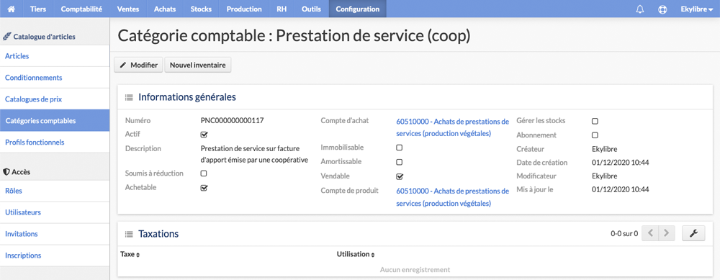The width and height of the screenshot is (720, 280).
Task: Toggle the Actif checkbox
Action: 204,135
